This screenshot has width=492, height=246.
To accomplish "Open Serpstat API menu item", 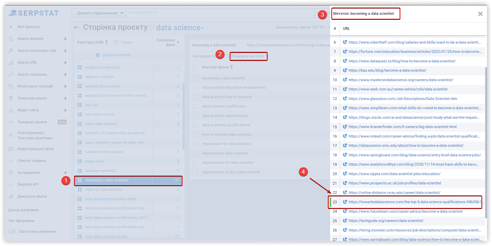I will coord(28,184).
